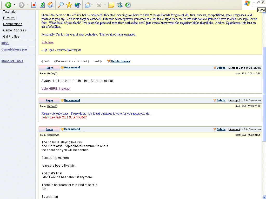Click the vertical scrollbar down arrow
The height and width of the screenshot is (199, 266).
pos(264,197)
